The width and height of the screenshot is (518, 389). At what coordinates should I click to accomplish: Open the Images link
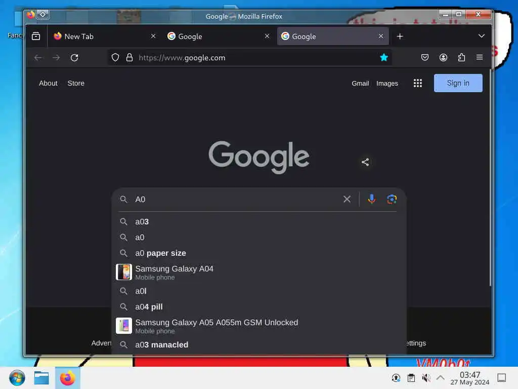pyautogui.click(x=387, y=84)
